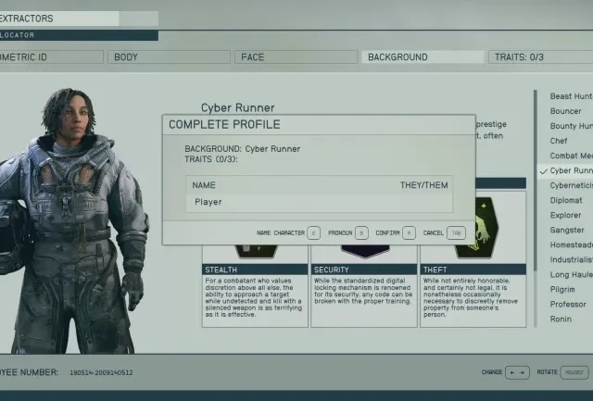This screenshot has height=401, width=593.
Task: Select the Explorer background
Action: pos(567,215)
